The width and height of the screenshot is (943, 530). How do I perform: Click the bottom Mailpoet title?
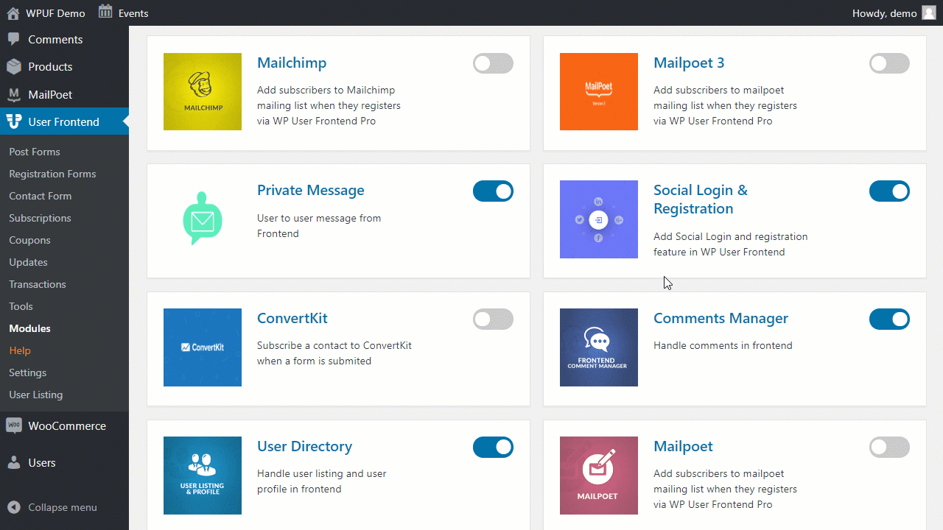[x=683, y=447]
